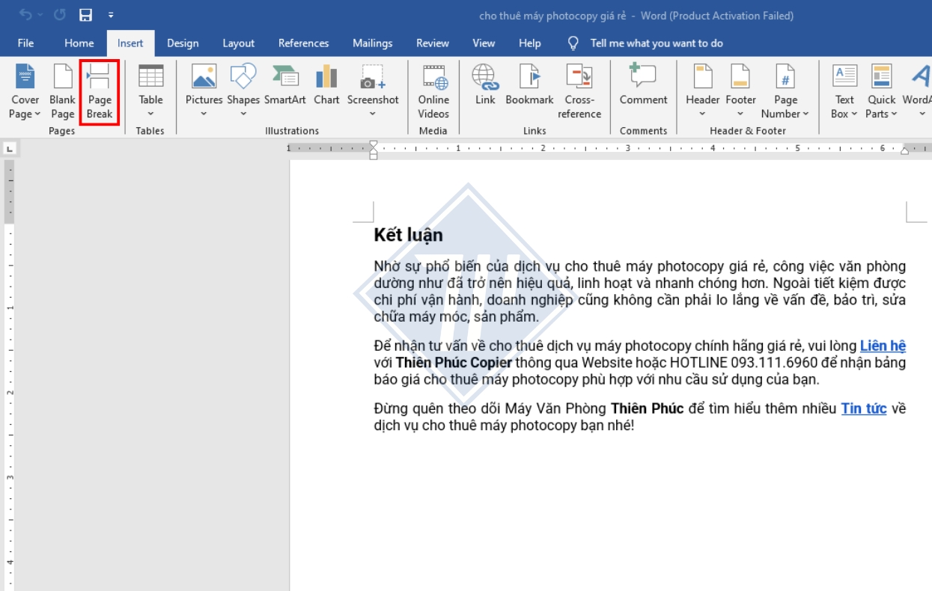
Task: Insert a Chart
Action: click(326, 77)
